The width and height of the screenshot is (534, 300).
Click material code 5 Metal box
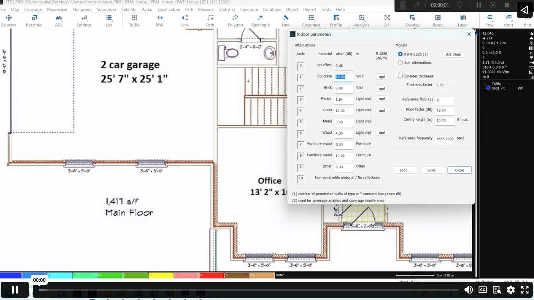click(300, 122)
